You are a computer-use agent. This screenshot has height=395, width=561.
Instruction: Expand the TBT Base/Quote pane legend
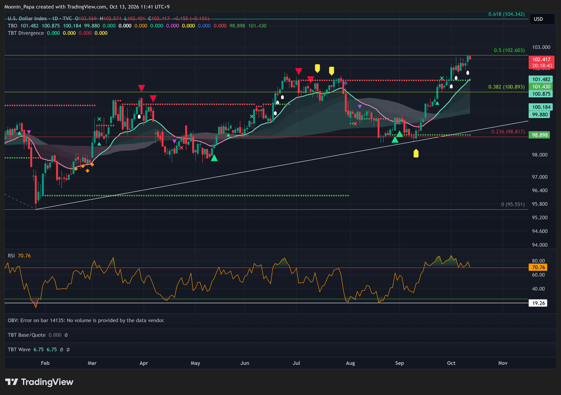click(x=26, y=335)
